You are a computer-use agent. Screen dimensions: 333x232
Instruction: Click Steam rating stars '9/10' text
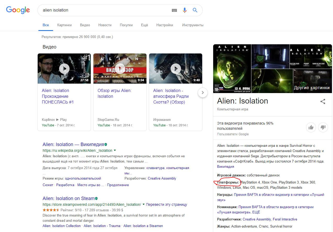(71, 210)
